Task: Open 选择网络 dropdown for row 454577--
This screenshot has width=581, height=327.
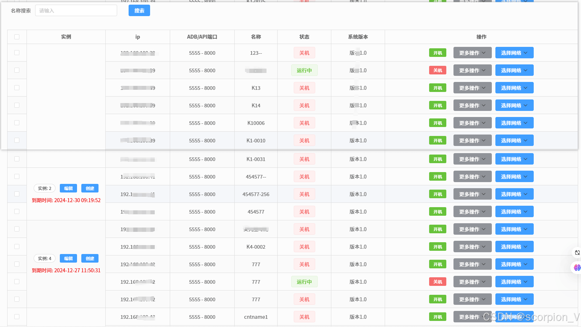Action: 514,176
